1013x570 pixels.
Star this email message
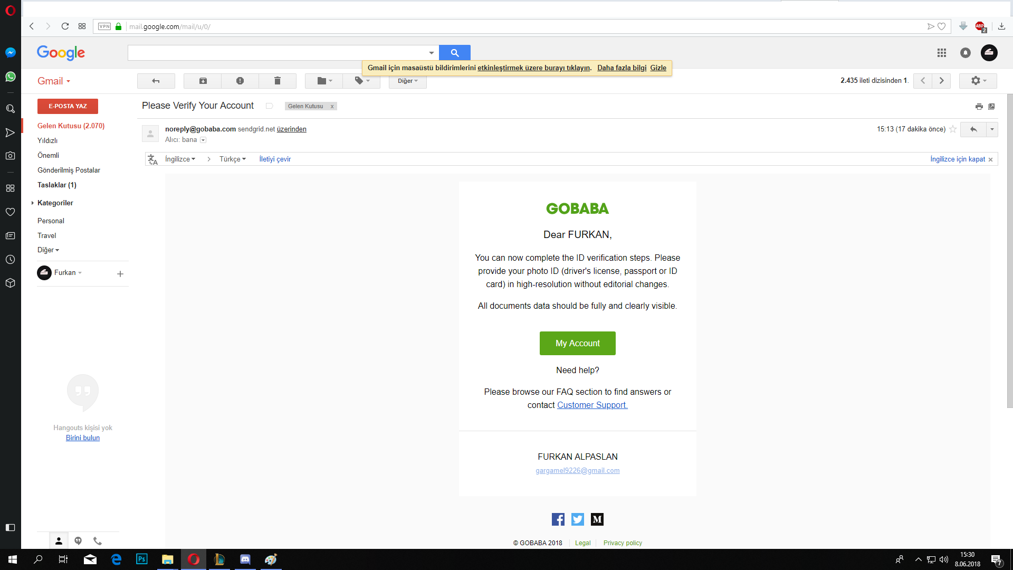(x=953, y=129)
